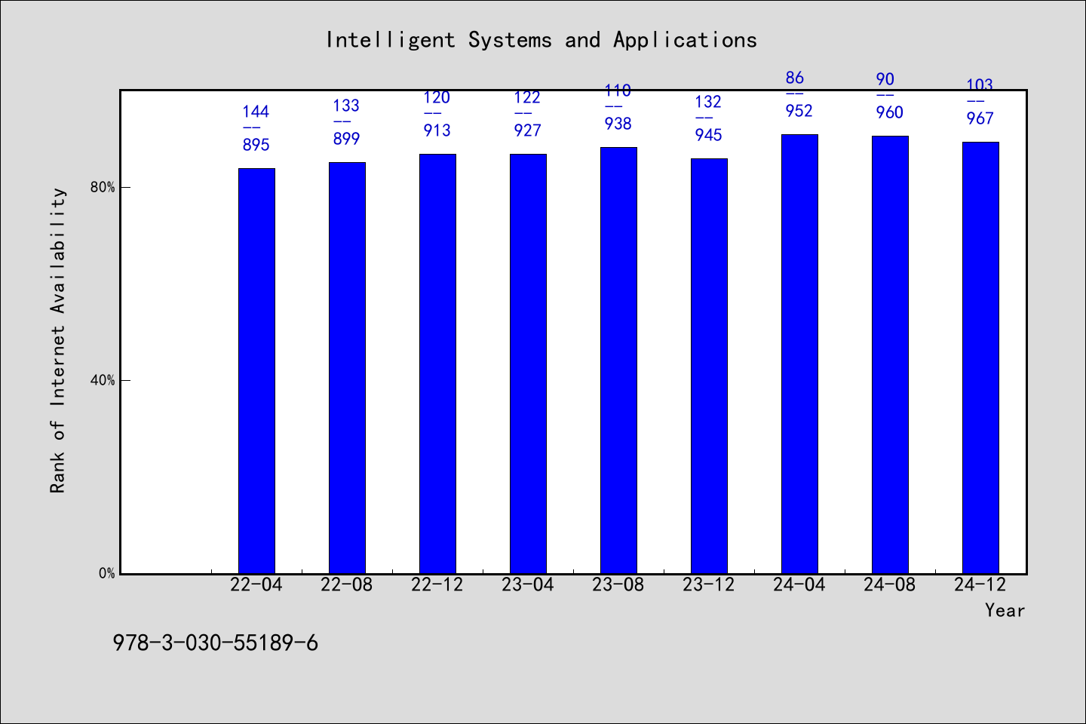Screen dimensions: 1086x724
Task: Click the value 132 above the 23-12 bar
Action: point(708,102)
